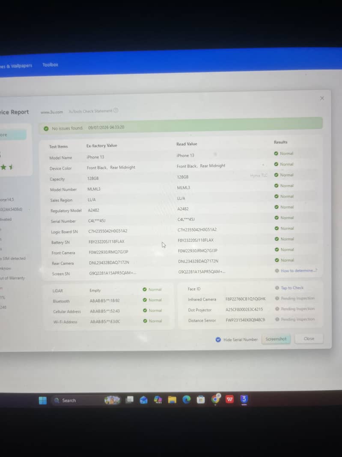Open the Task View taskbar icon
This screenshot has height=457, width=342.
point(130,400)
